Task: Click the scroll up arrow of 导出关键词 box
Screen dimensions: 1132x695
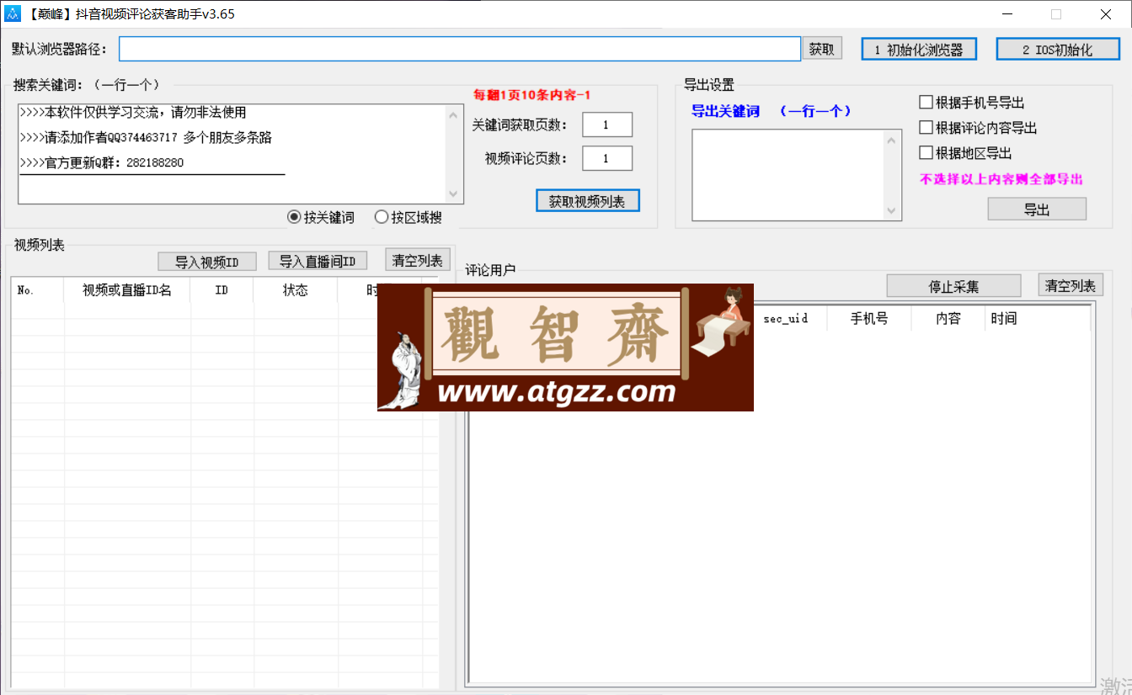Action: [893, 140]
